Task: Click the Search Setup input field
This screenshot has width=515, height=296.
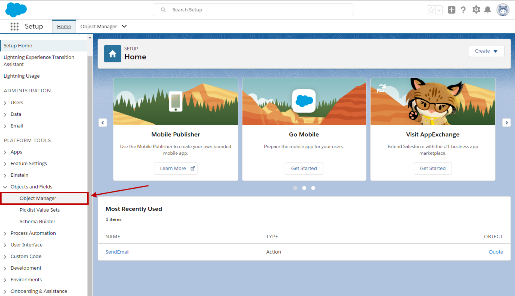Action: tap(253, 10)
